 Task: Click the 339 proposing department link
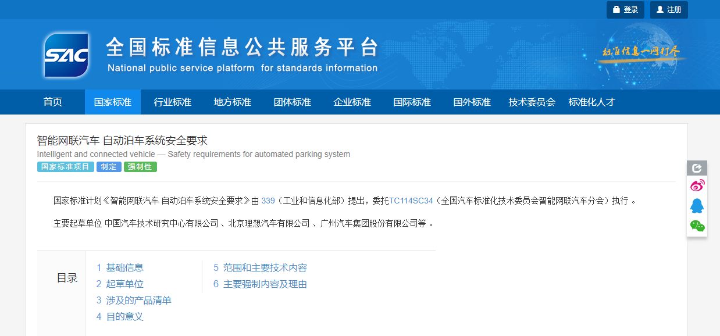coord(268,201)
